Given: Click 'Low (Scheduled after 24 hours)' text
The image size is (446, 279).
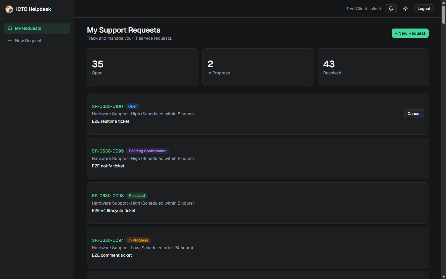Looking at the screenshot, I should (162, 248).
